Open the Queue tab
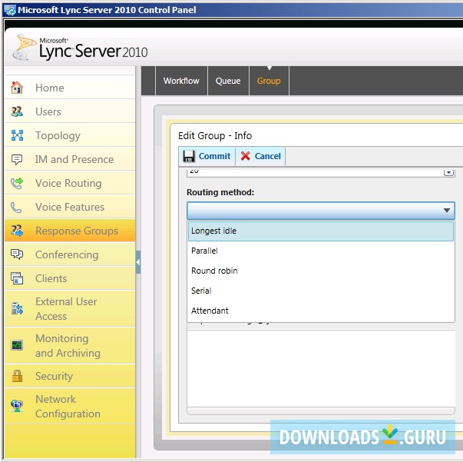Viewport: 463px width, 462px height. [x=228, y=81]
